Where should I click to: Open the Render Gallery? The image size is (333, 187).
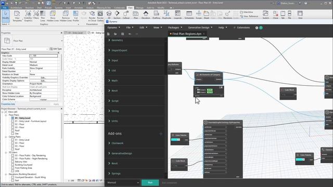tap(100, 16)
